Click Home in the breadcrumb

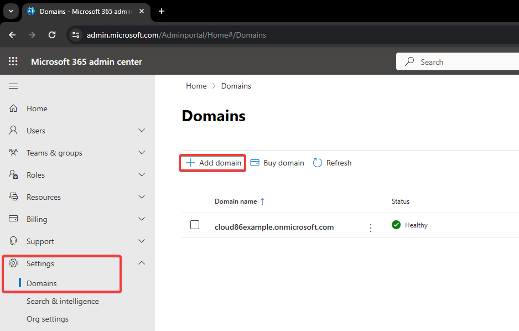click(x=196, y=86)
